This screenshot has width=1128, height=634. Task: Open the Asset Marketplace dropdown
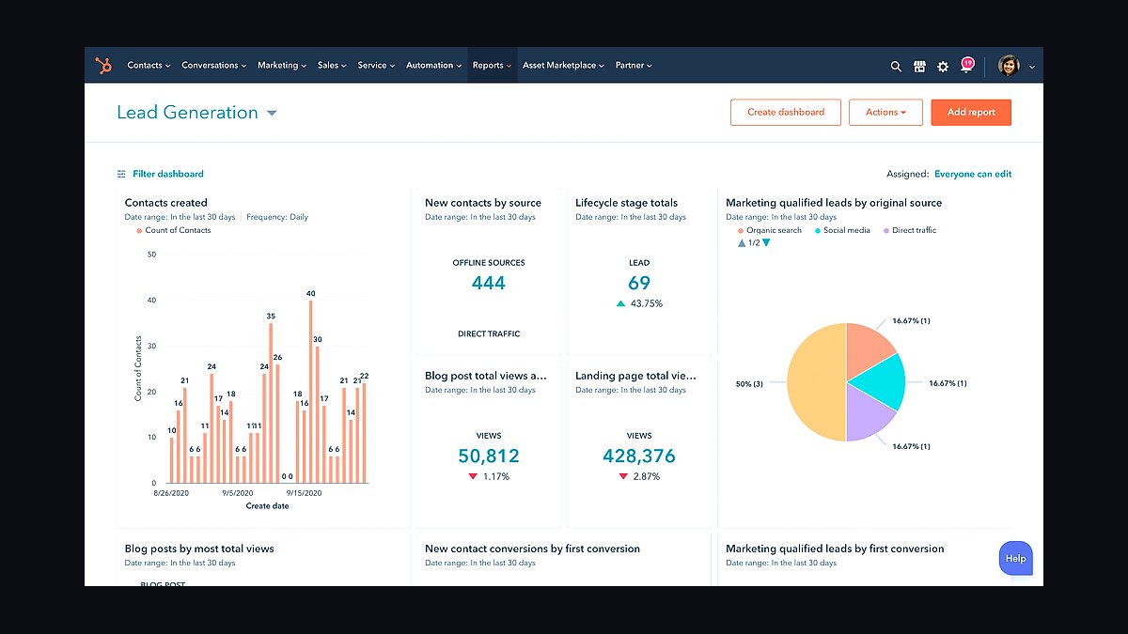(x=563, y=66)
